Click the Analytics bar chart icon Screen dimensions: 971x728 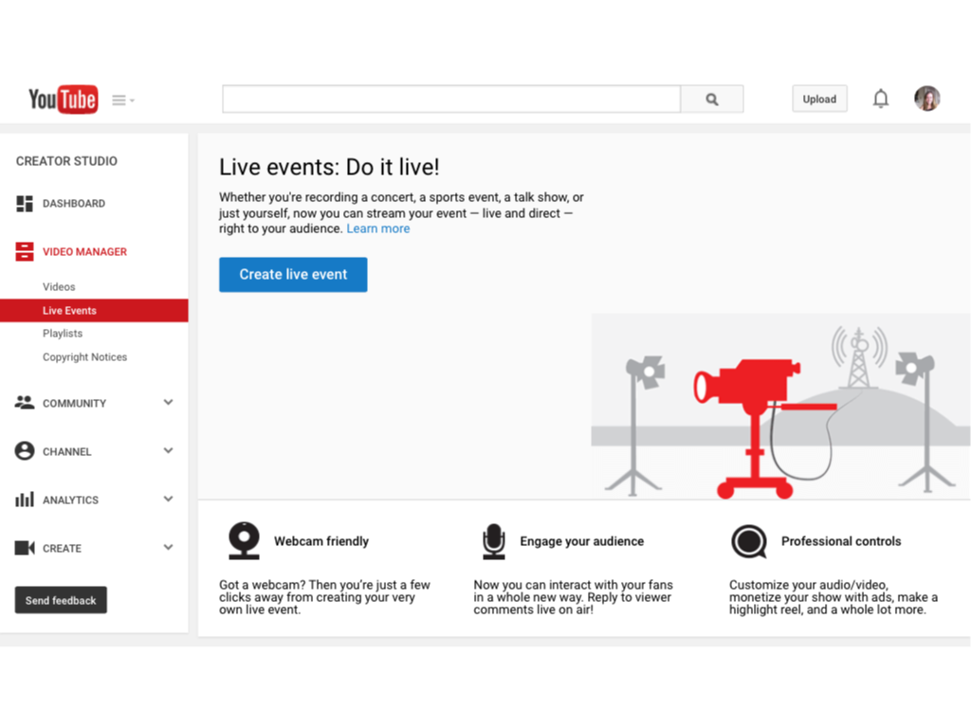click(25, 500)
